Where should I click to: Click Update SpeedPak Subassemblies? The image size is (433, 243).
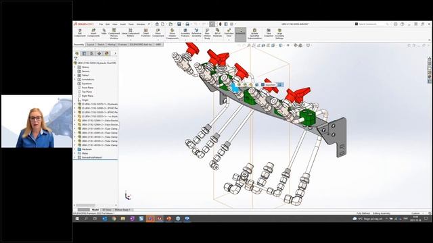tap(254, 34)
